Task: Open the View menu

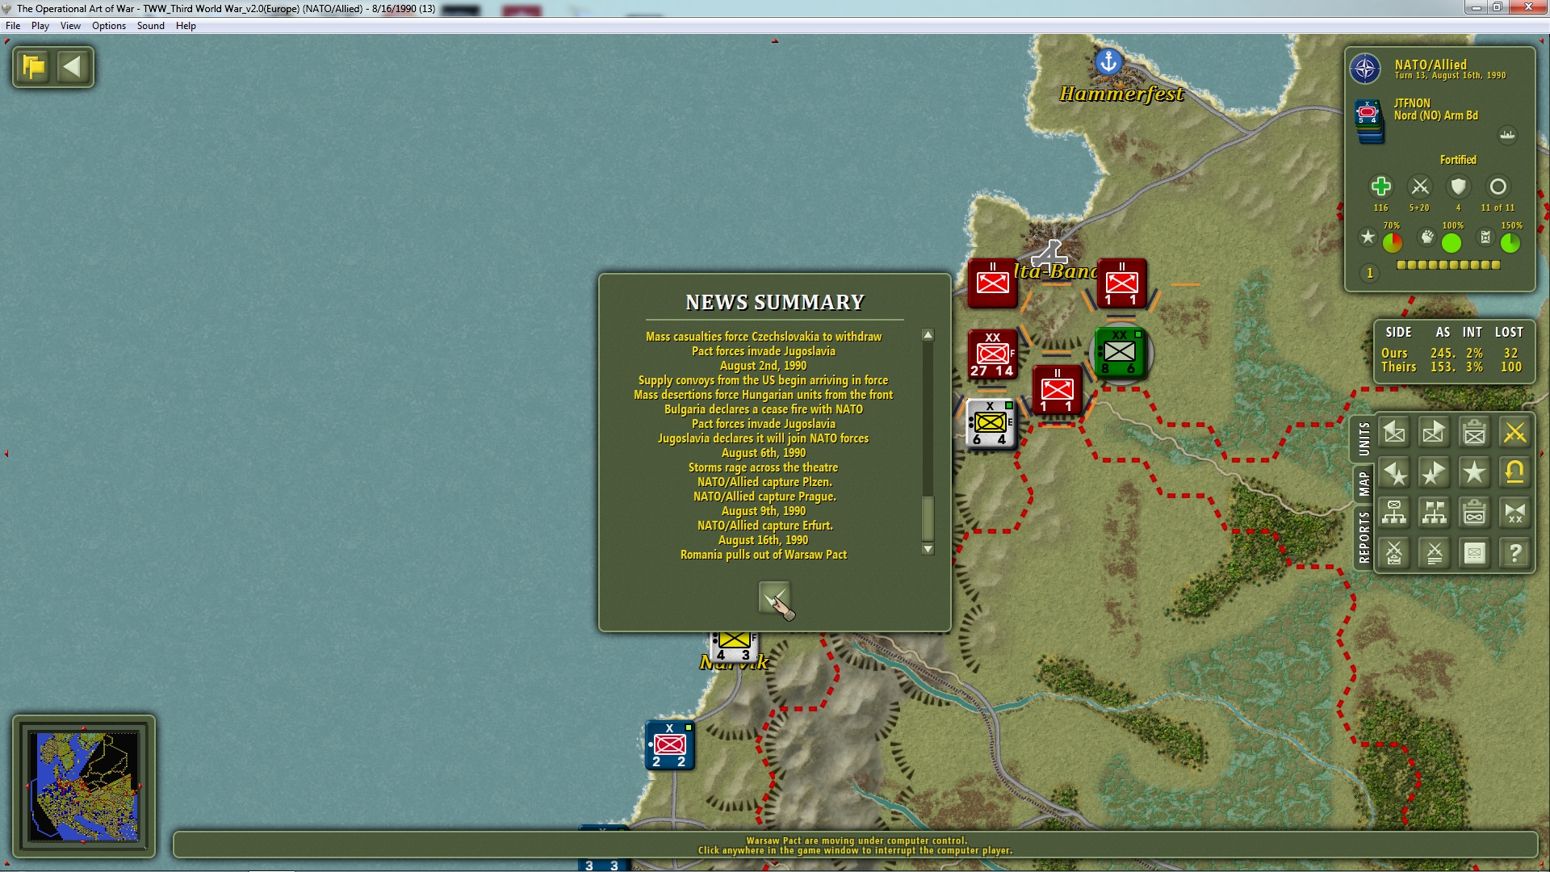Action: point(70,26)
